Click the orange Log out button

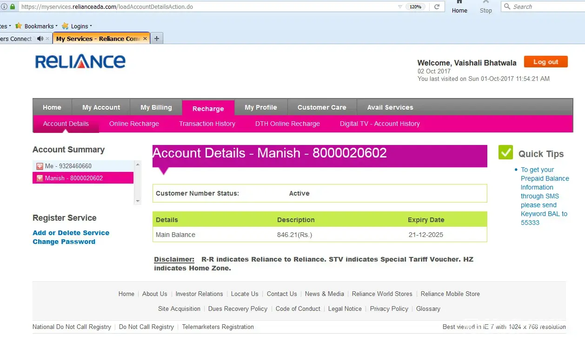tap(545, 62)
